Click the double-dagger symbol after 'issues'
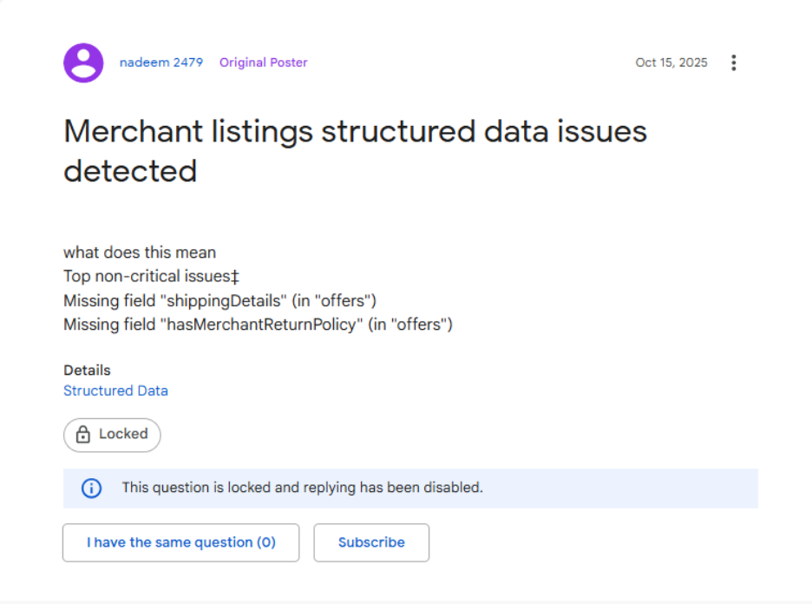 [235, 277]
